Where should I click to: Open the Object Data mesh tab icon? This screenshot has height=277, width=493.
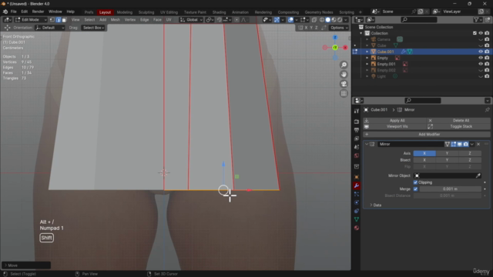[x=356, y=219]
